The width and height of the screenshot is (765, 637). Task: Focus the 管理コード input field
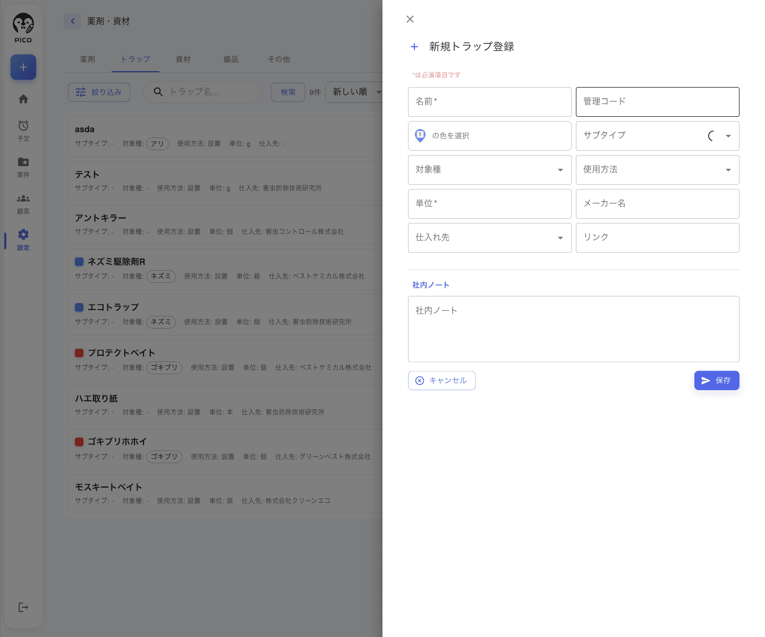(658, 102)
